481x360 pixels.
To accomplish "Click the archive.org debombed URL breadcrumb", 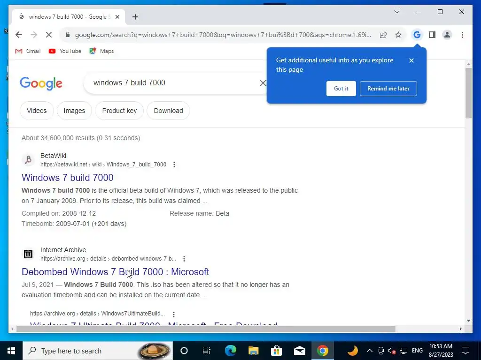I will coord(109,259).
